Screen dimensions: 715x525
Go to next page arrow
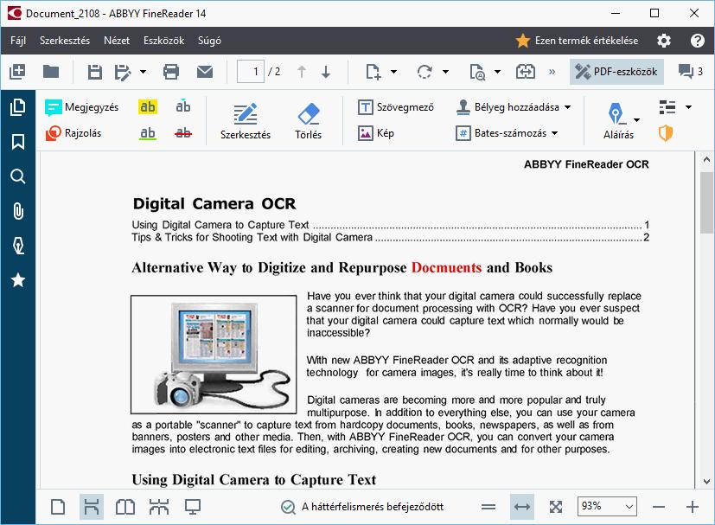coord(326,72)
